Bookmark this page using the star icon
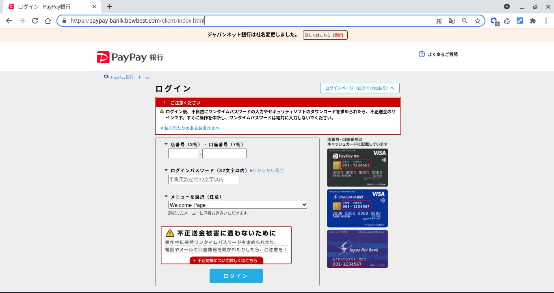This screenshot has height=293, width=554. pos(478,20)
